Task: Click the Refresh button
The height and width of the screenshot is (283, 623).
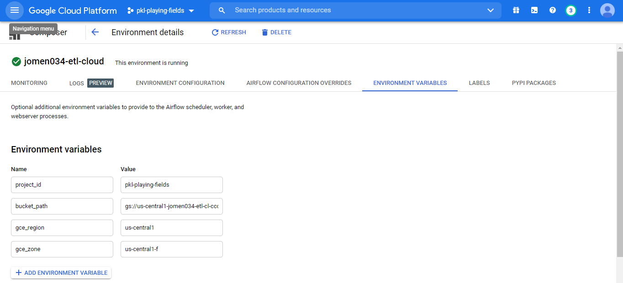Action: click(229, 32)
